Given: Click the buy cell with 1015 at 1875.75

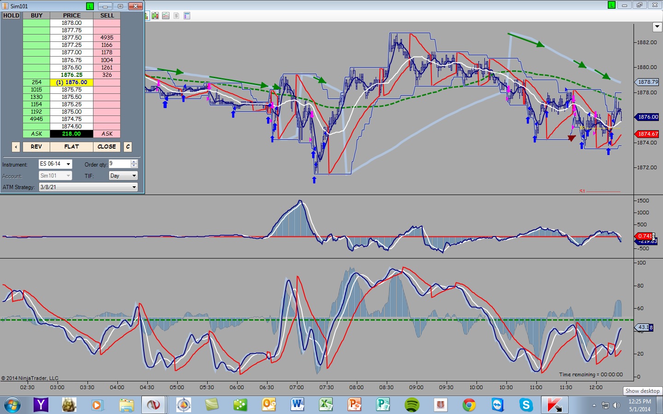Looking at the screenshot, I should pos(36,90).
